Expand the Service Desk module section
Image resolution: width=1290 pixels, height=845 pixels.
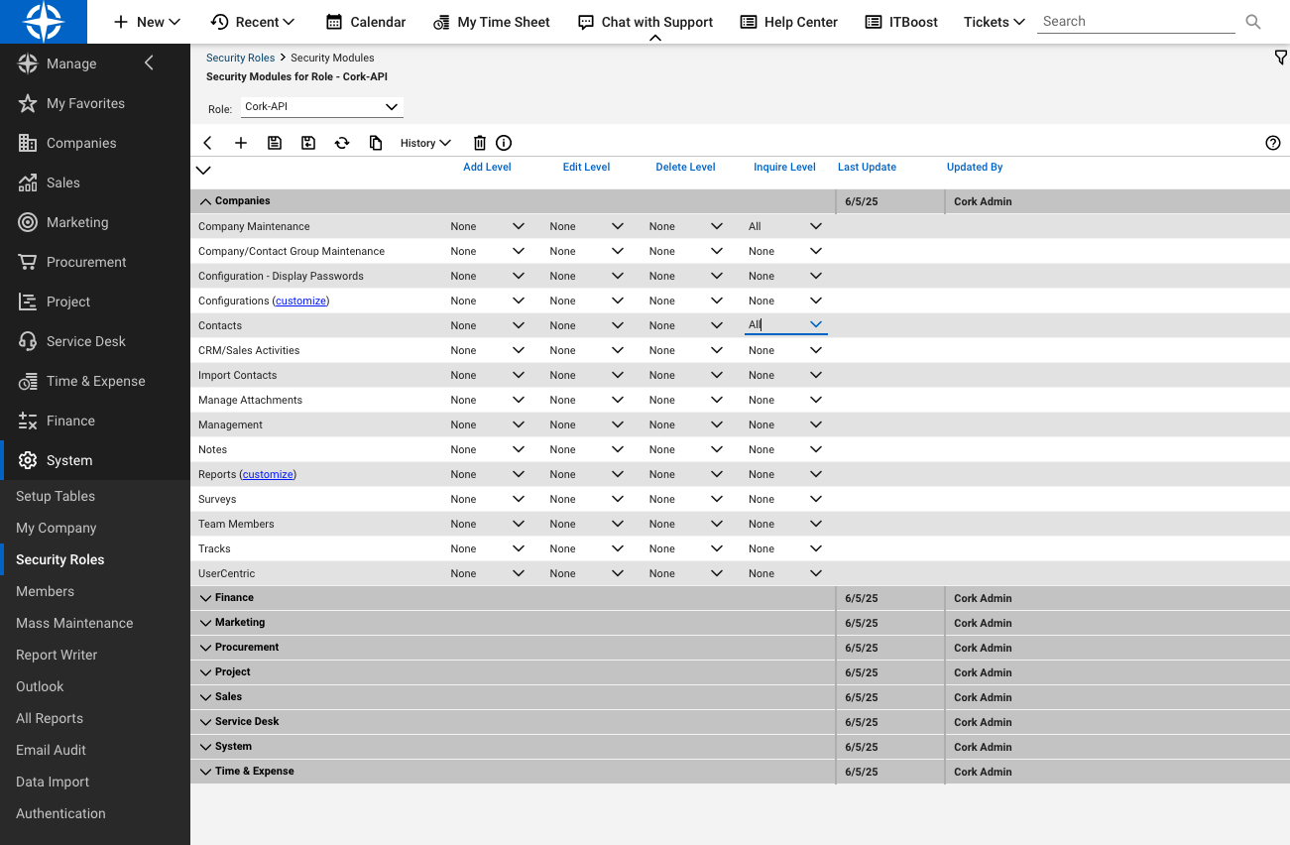206,722
